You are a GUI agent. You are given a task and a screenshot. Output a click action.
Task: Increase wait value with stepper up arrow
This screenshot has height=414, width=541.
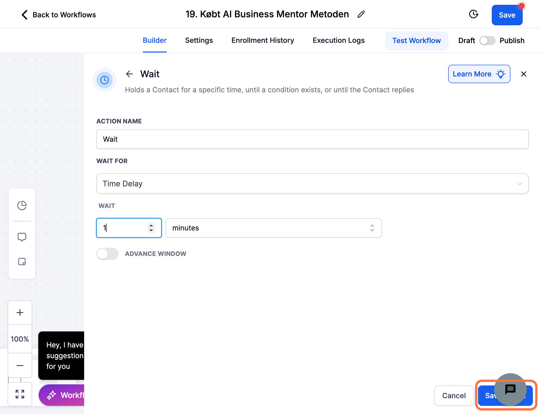(x=151, y=225)
